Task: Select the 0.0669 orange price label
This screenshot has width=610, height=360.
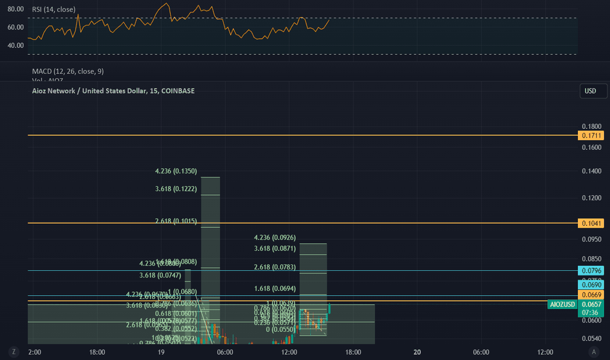Action: point(591,295)
